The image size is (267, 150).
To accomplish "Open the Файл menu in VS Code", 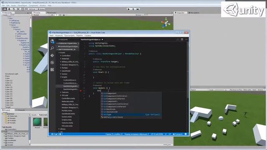I will [x=51, y=36].
